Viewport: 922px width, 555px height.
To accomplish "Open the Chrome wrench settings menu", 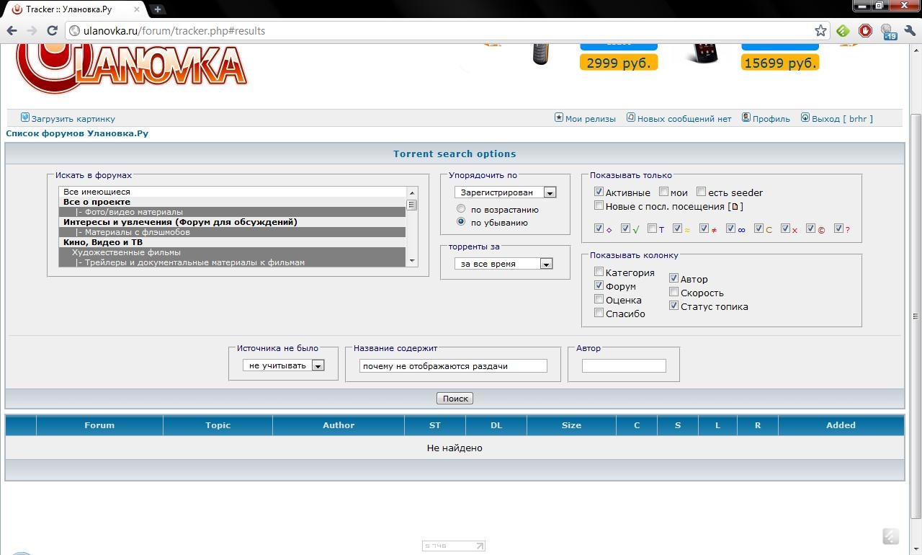I will tap(909, 31).
